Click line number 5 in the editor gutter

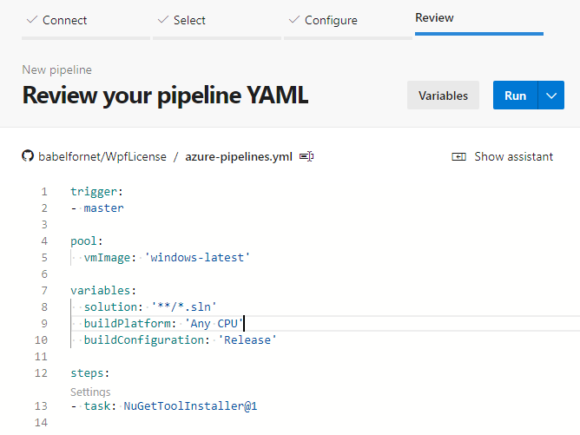[x=44, y=258]
